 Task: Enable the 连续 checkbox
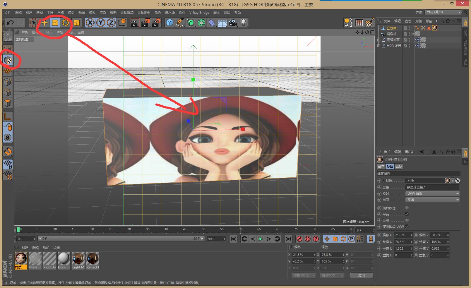point(407,220)
